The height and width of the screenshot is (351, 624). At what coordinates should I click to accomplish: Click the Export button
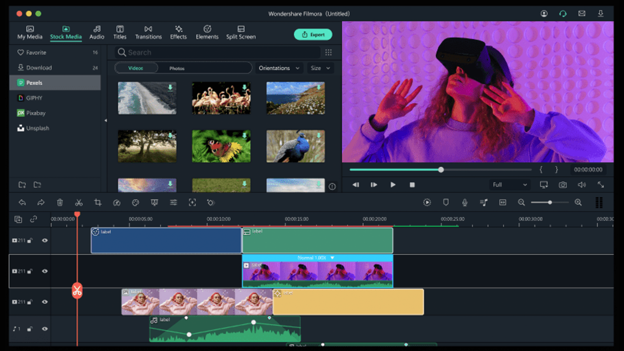pos(313,35)
